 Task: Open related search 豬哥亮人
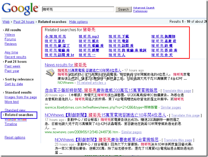(x=117, y=55)
